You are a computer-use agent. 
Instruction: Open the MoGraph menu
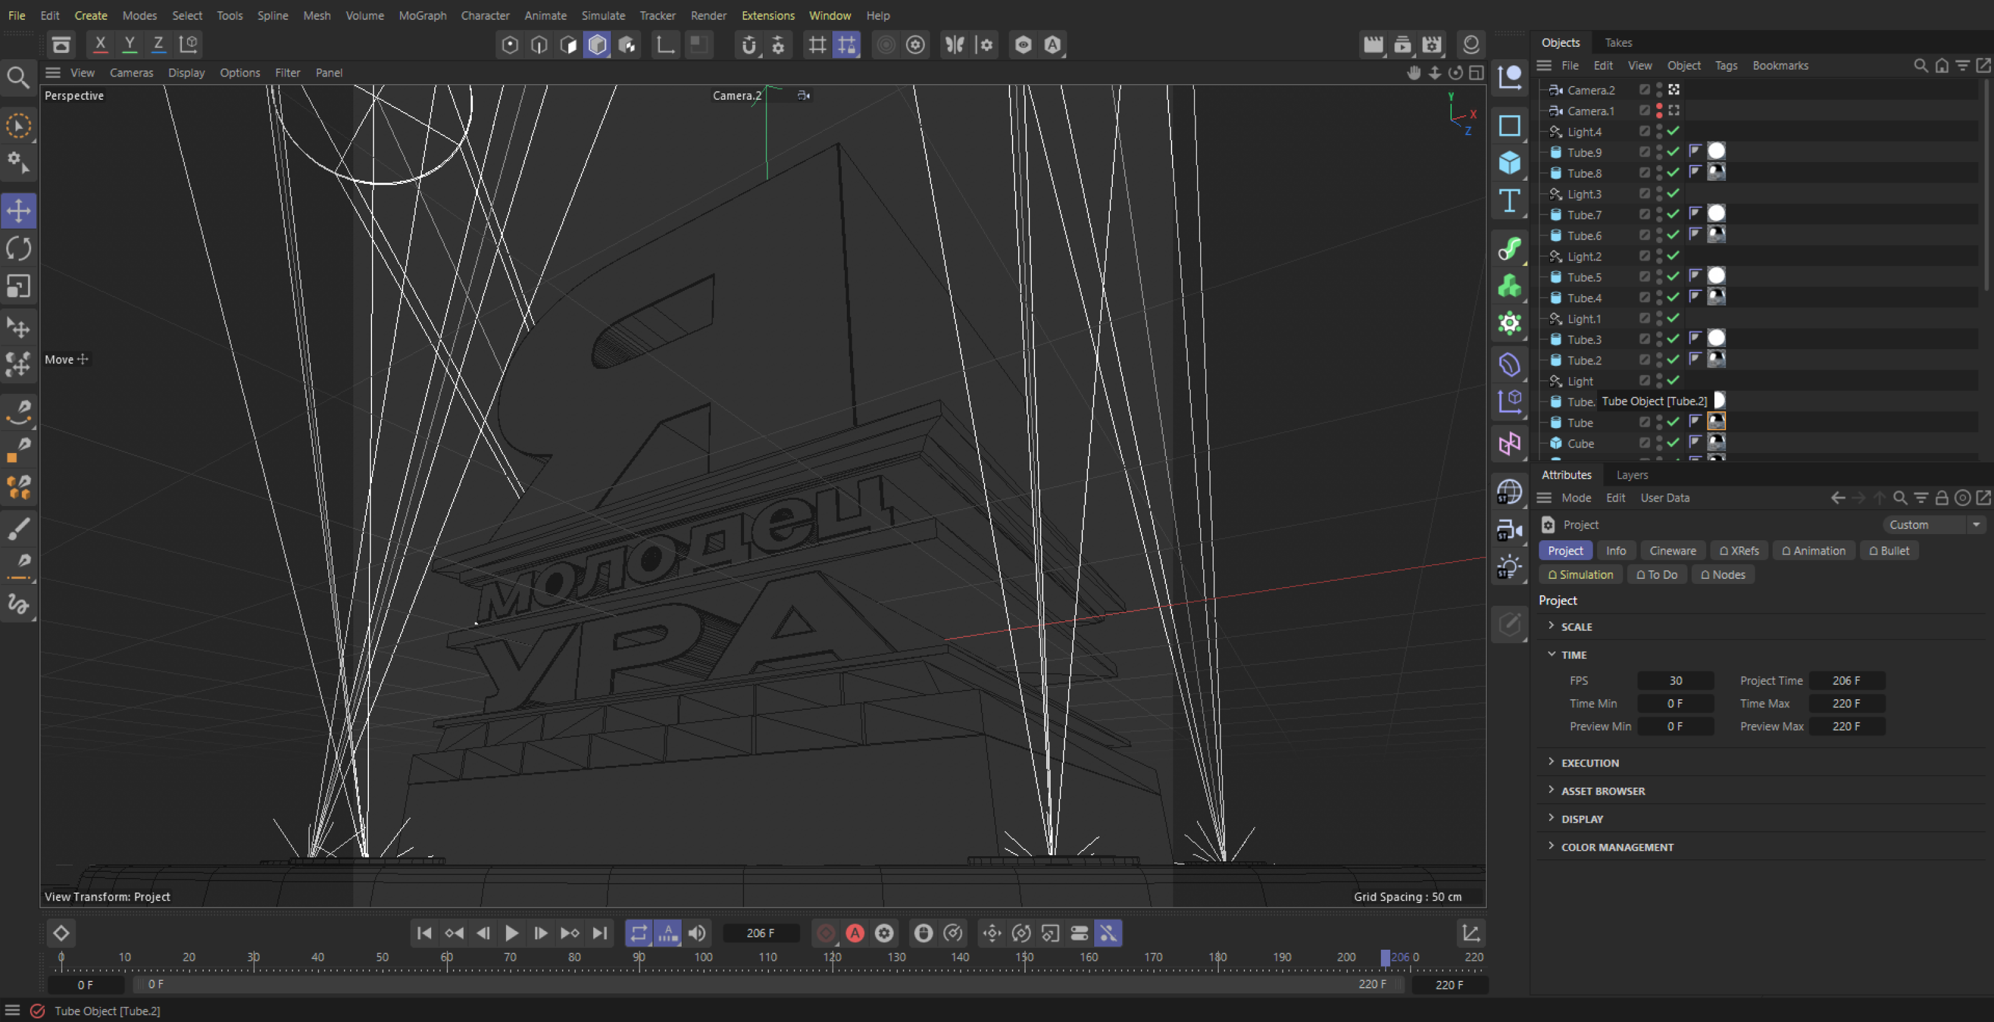422,16
